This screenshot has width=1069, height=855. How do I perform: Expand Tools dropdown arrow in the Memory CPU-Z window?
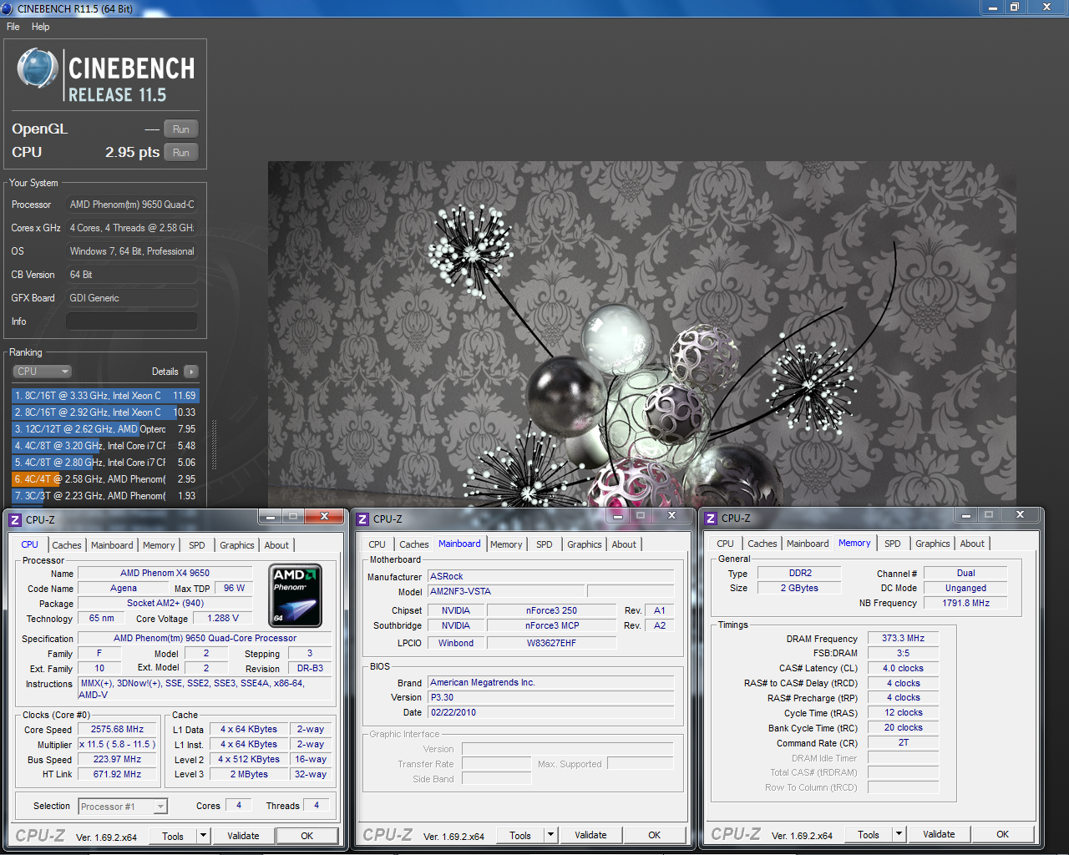point(899,834)
